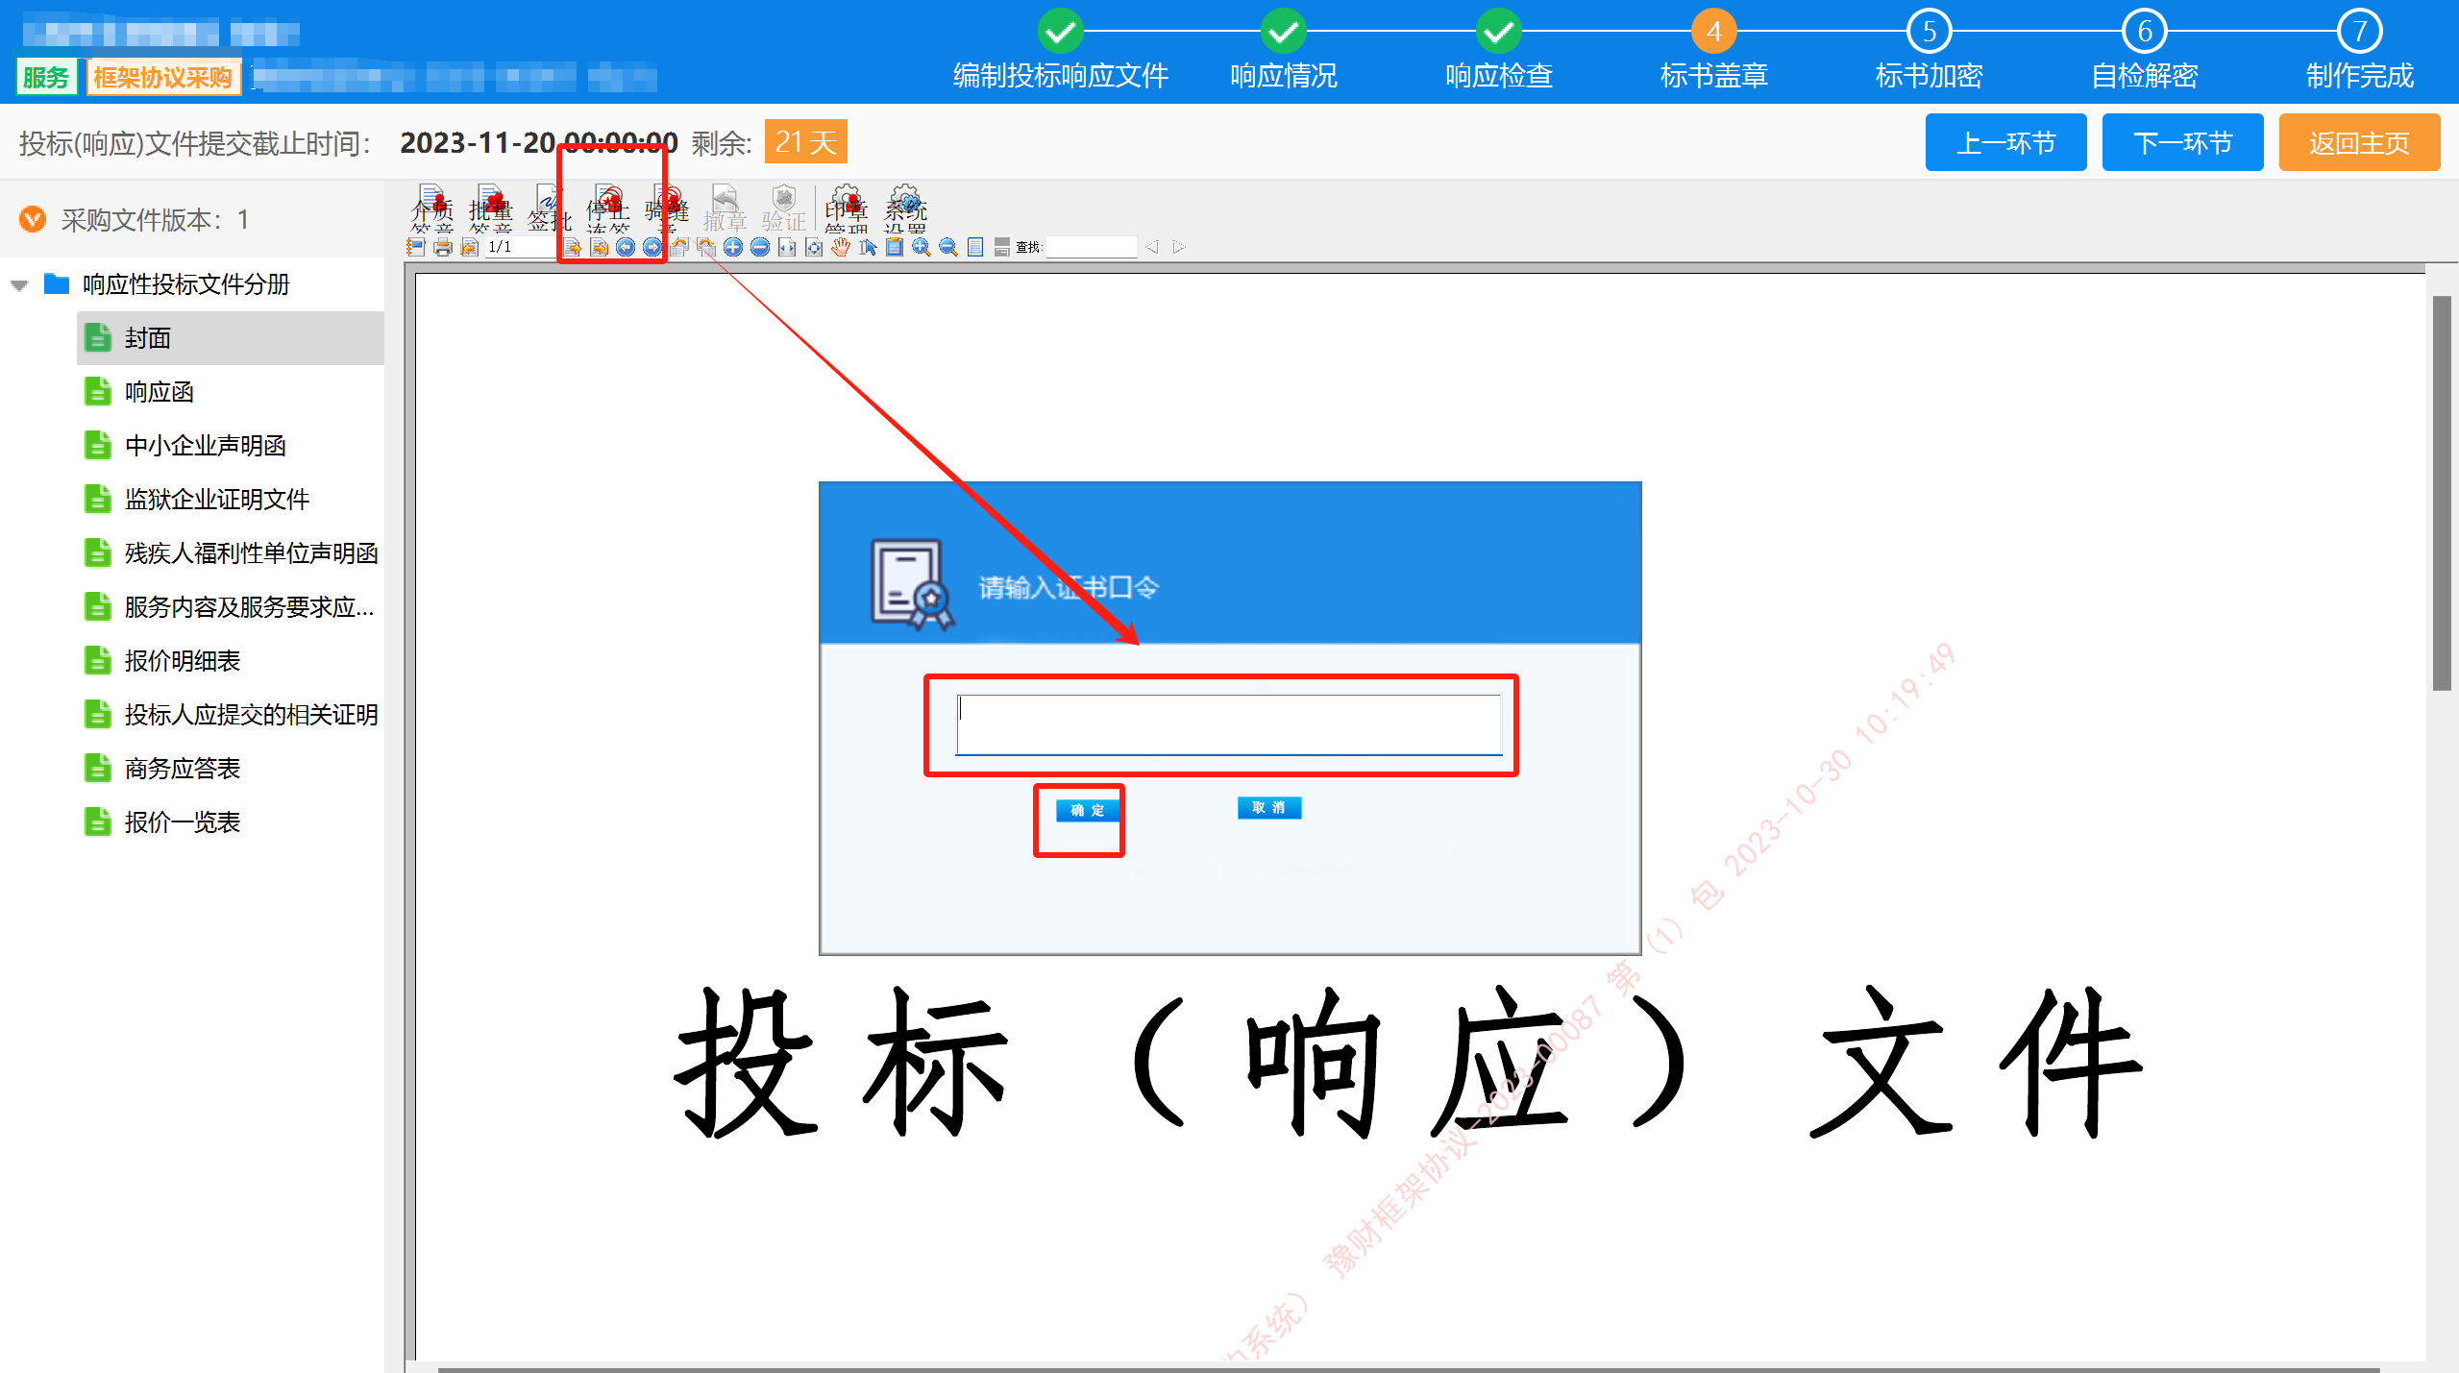This screenshot has height=1373, width=2459.
Task: Click the 验证 verify shield icon
Action: click(784, 208)
